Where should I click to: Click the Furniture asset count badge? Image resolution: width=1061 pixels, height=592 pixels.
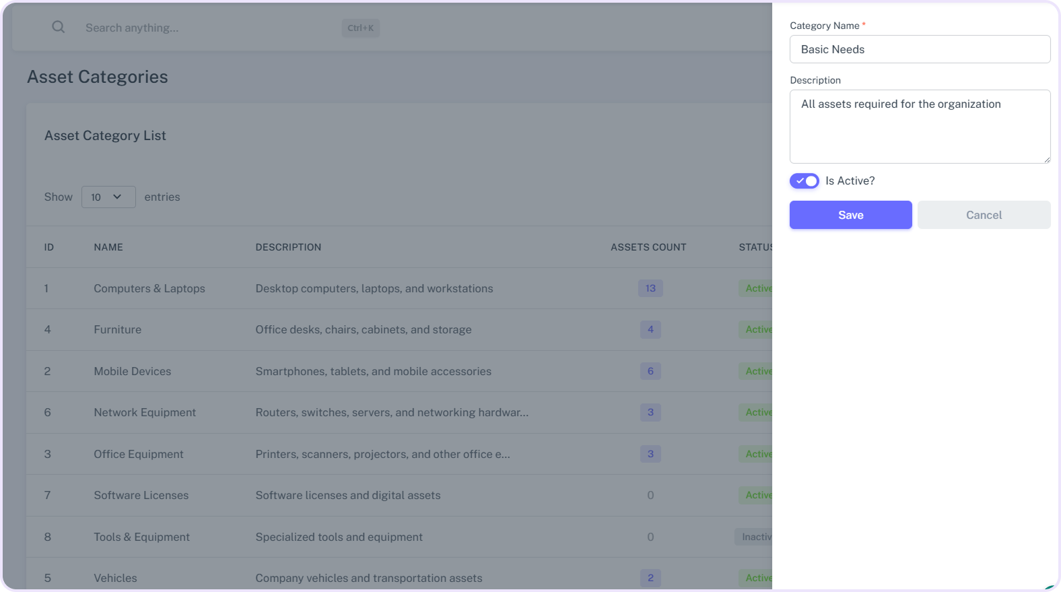650,330
